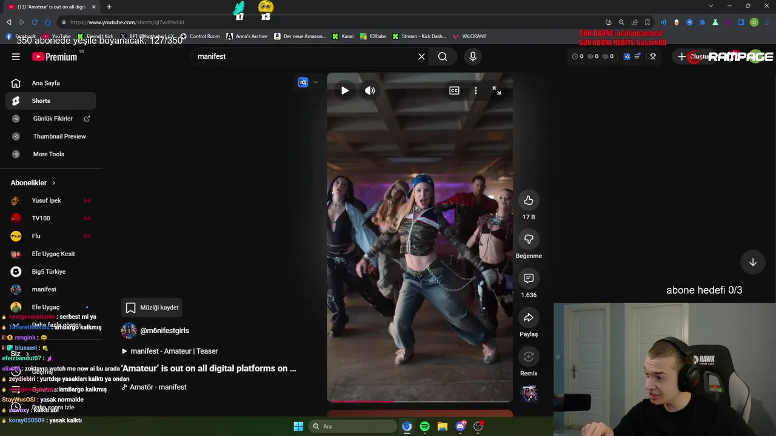
Task: Like the Short with thumbs up
Action: [x=529, y=200]
